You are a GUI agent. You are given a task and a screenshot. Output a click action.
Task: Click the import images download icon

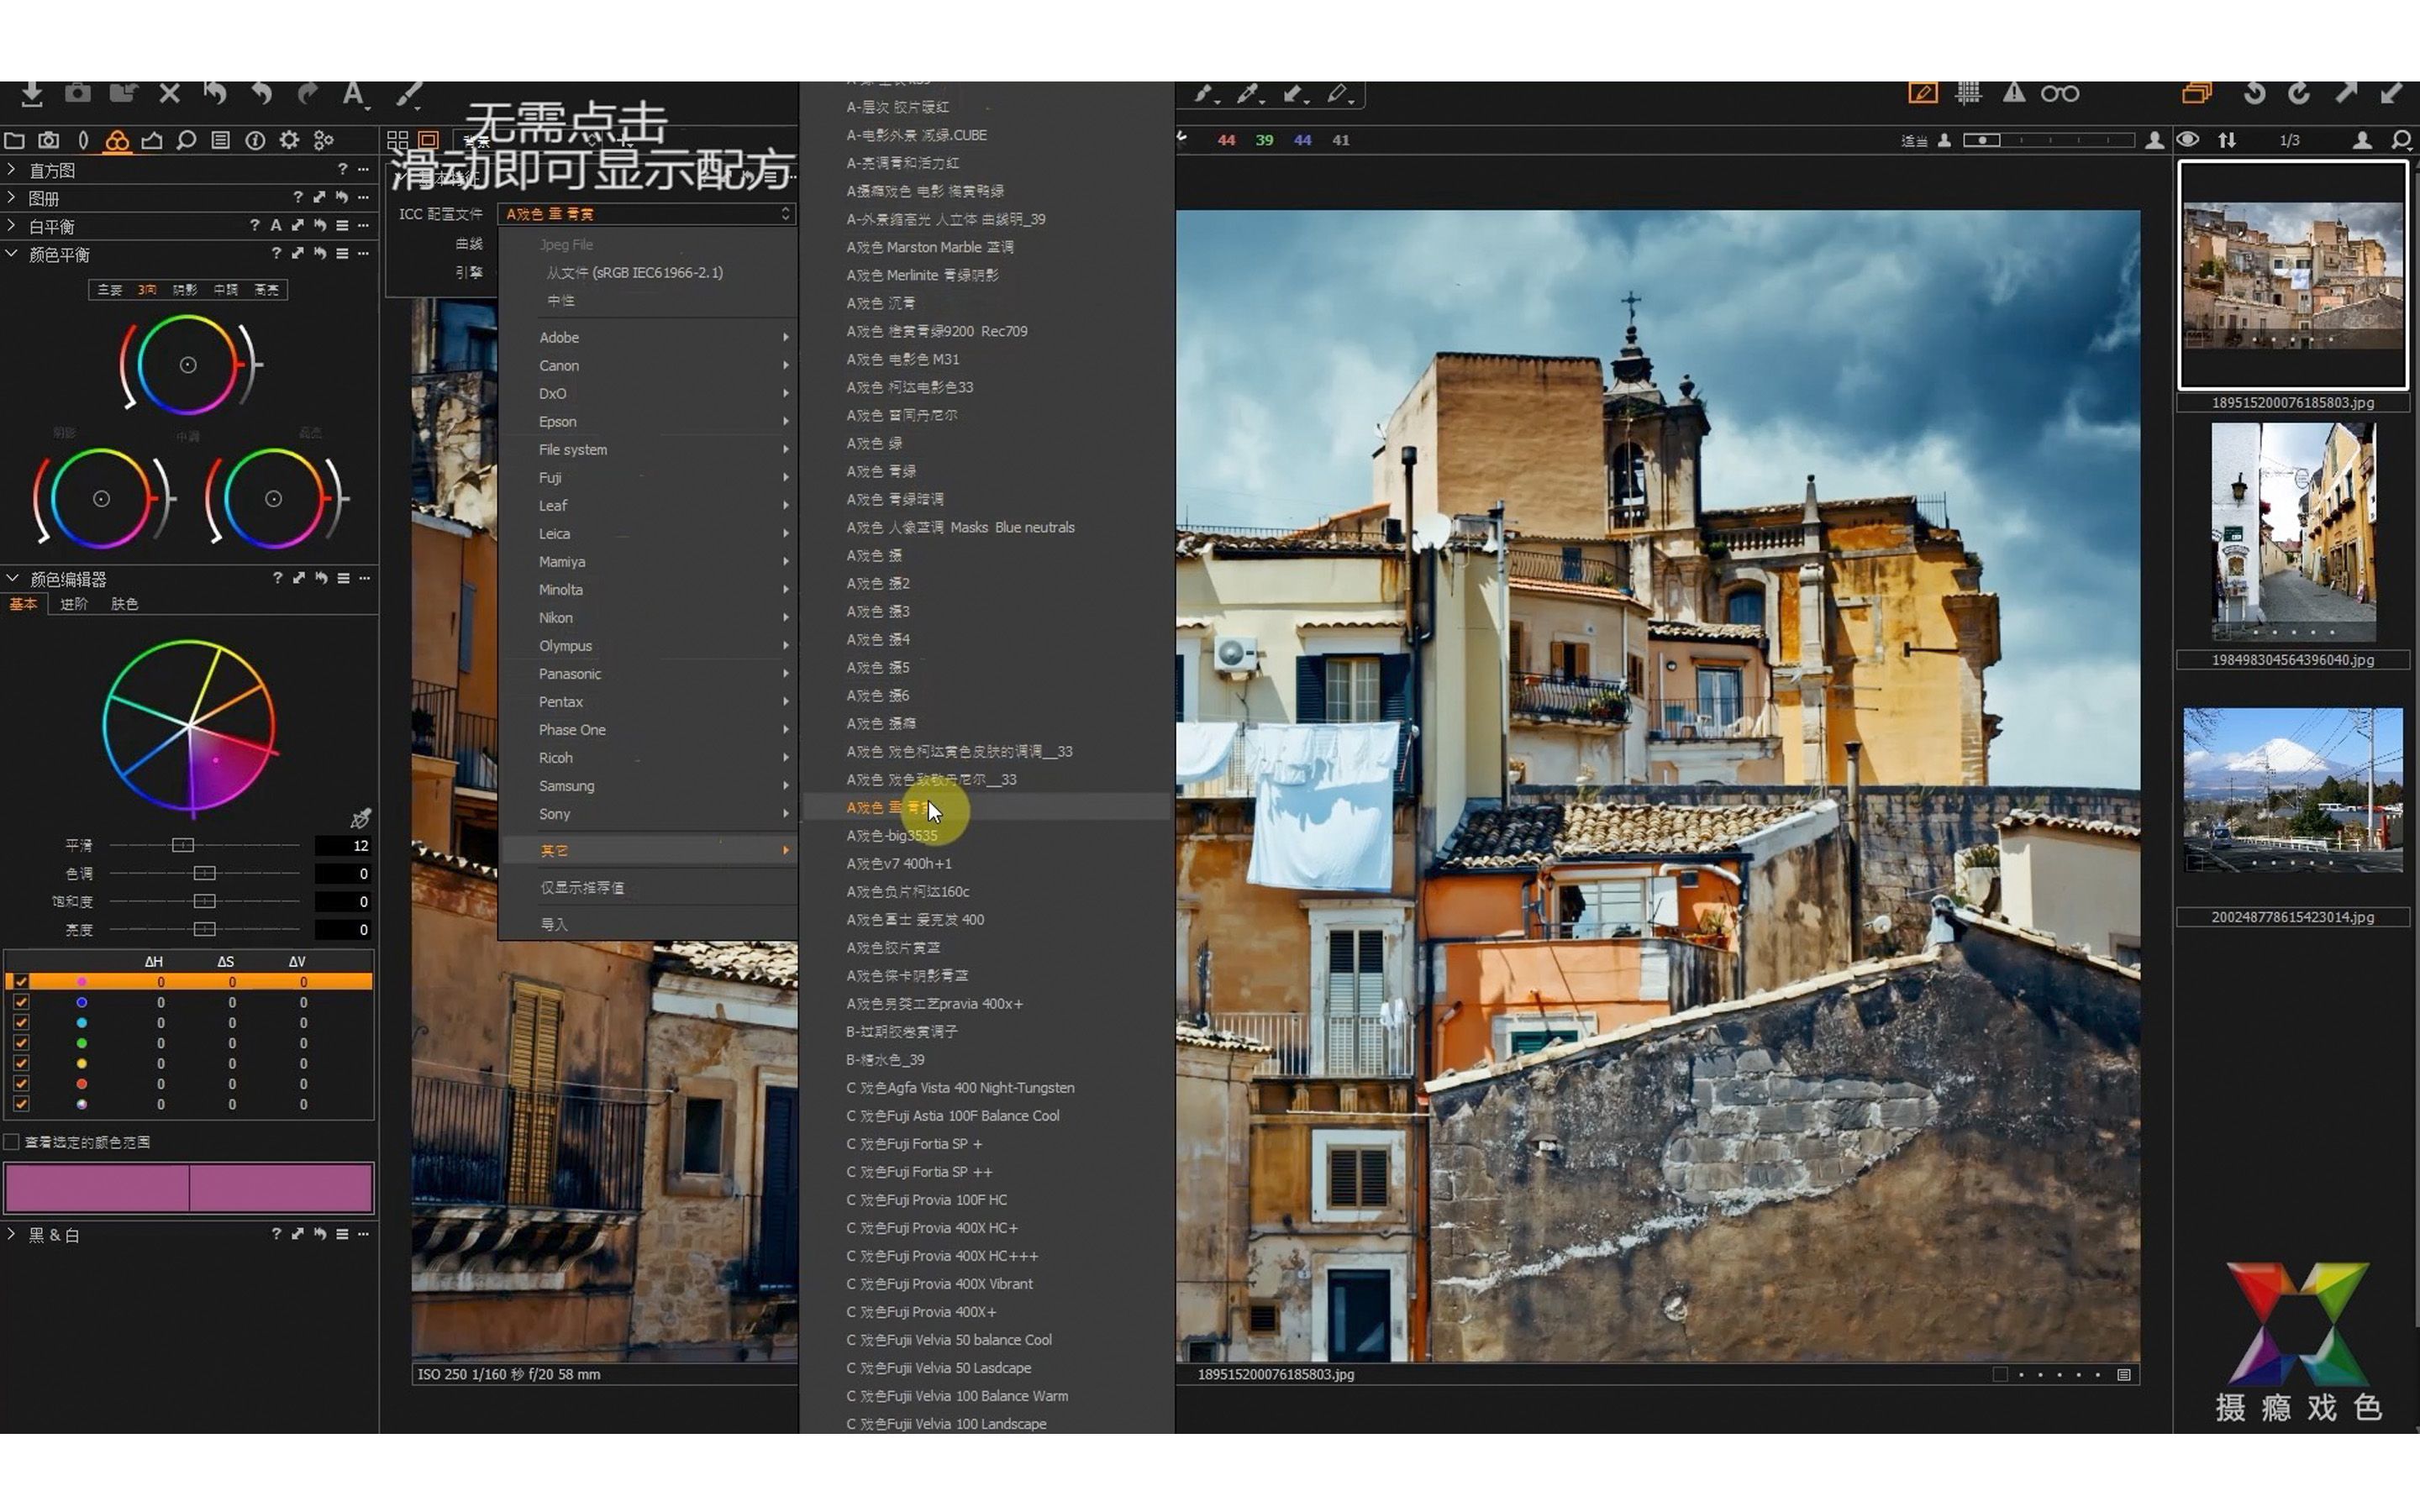[32, 93]
